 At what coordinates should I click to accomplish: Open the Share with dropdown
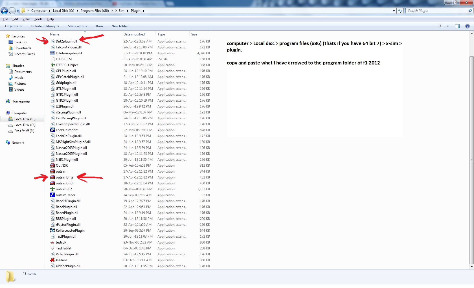(78, 26)
